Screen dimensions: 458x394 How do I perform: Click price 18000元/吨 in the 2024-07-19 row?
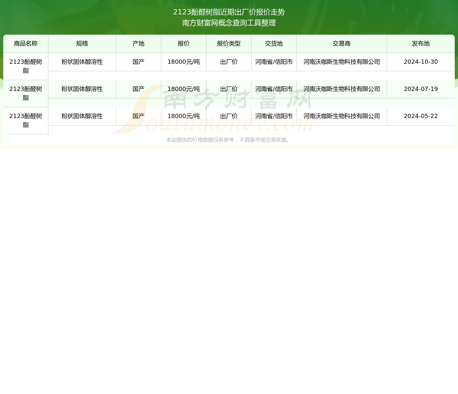pyautogui.click(x=184, y=89)
